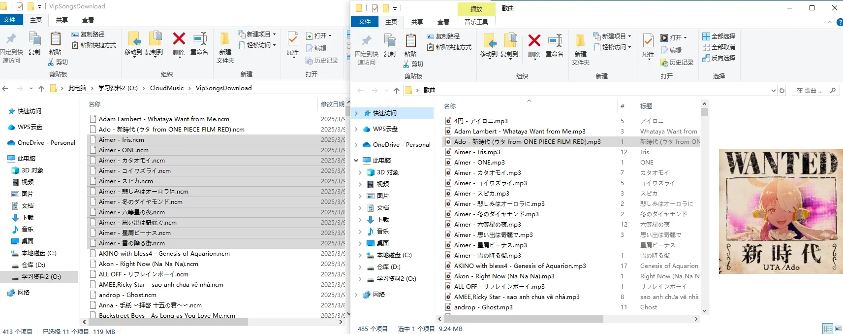This screenshot has height=334, width=843.
Task: Click 重命名 icon in 歌曲 window
Action: point(555,40)
